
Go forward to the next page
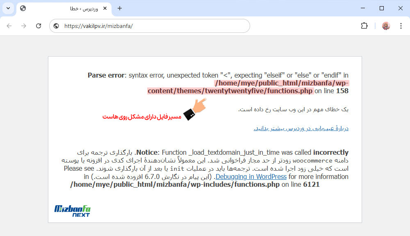(24, 26)
